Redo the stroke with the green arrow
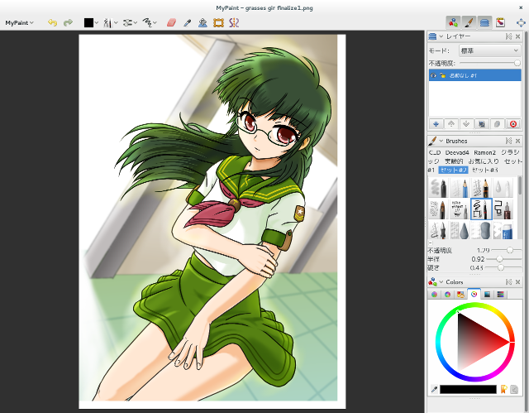The width and height of the screenshot is (529, 413). click(68, 22)
